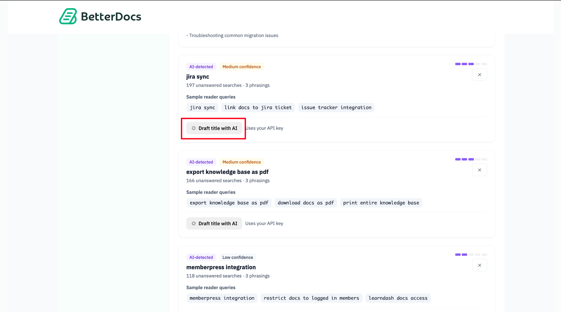Click the '118 unanswered searches' count
The width and height of the screenshot is (561, 312).
tap(214, 276)
